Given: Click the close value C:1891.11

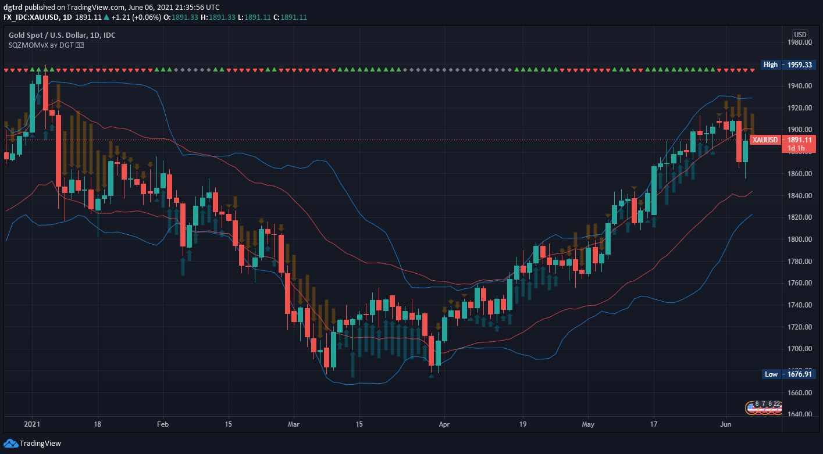Looking at the screenshot, I should 290,17.
